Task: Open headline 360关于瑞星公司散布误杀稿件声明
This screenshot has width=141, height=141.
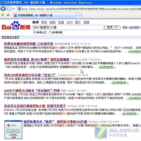Action: pos(32,91)
